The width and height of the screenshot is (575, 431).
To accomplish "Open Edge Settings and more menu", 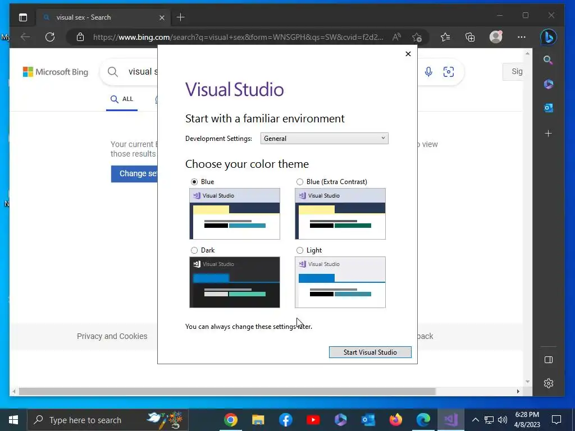I will click(x=522, y=37).
